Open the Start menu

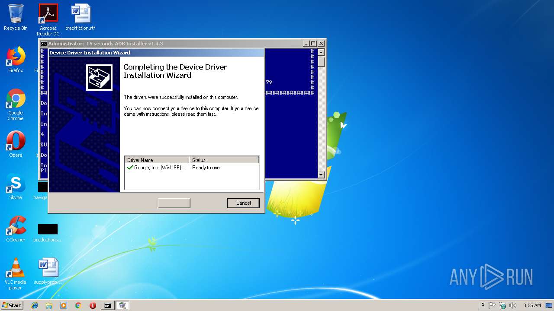(x=12, y=305)
